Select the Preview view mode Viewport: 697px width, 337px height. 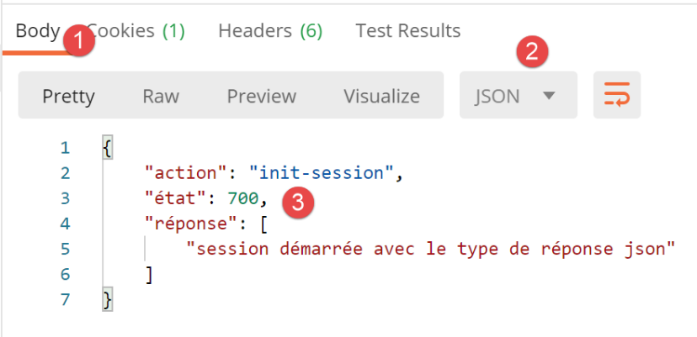point(261,96)
